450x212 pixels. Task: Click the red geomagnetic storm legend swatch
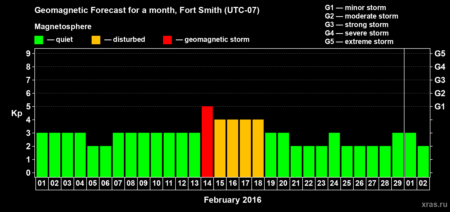(167, 40)
